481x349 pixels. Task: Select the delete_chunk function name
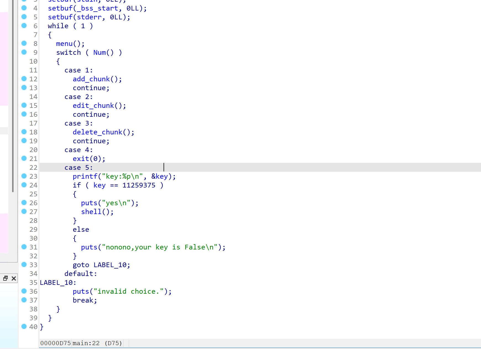pos(97,132)
